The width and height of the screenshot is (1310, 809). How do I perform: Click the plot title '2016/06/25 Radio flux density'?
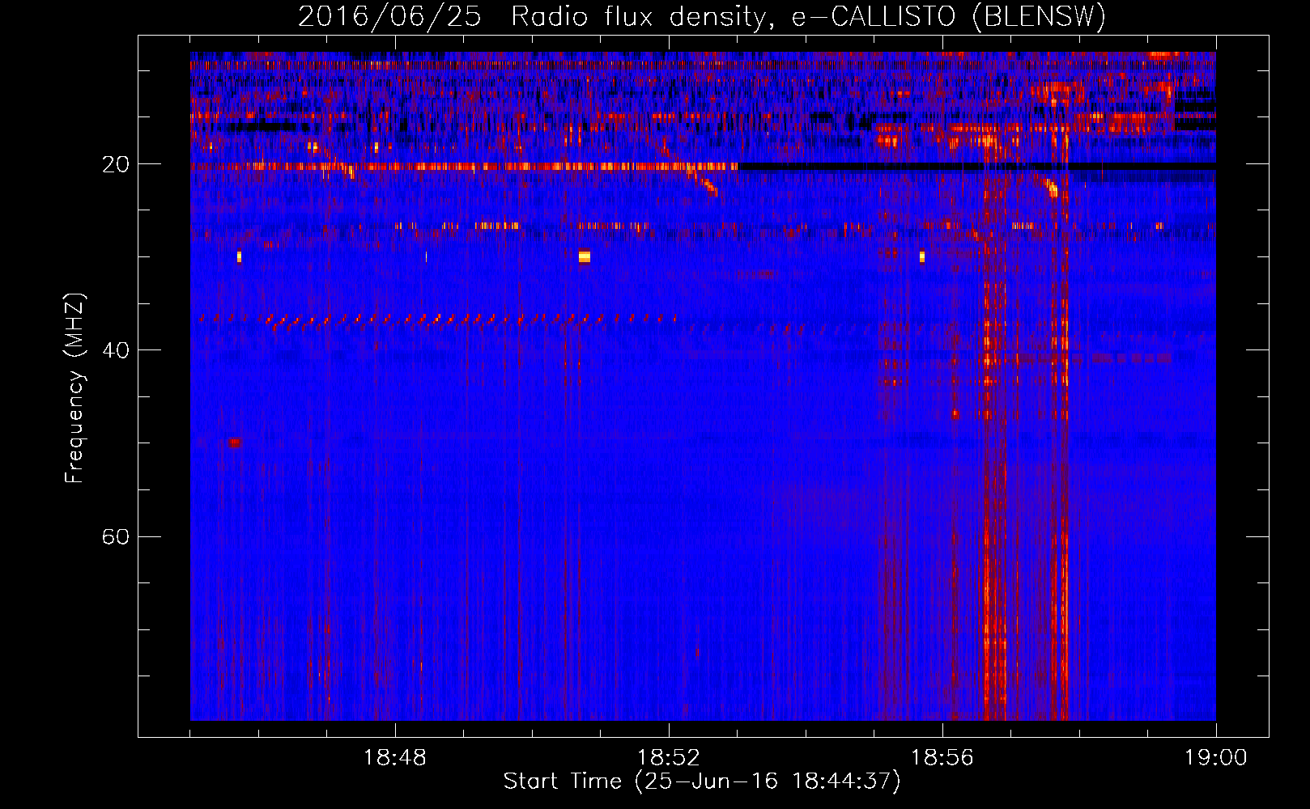[701, 16]
